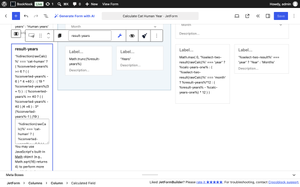Move the block up

point(48,33)
